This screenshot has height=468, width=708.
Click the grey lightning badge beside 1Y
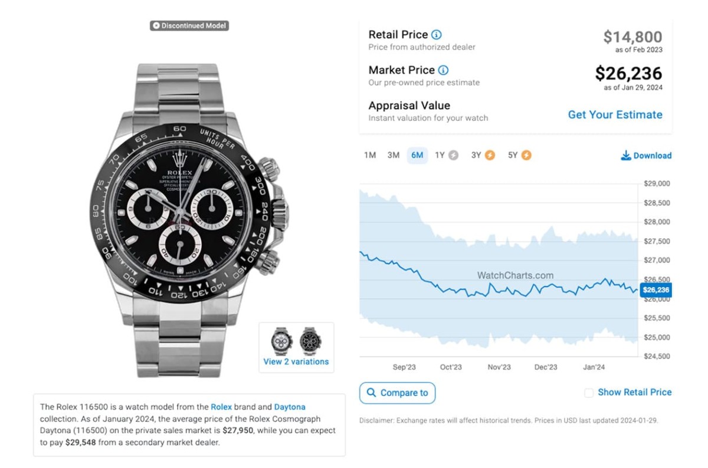(x=453, y=156)
